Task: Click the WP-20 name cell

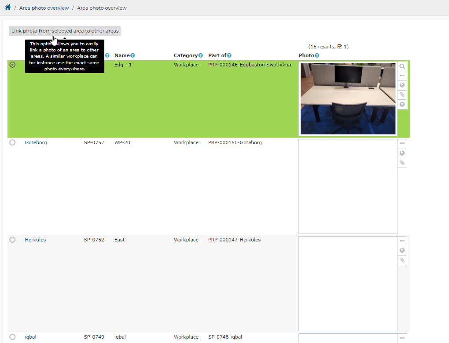Action: coord(122,142)
